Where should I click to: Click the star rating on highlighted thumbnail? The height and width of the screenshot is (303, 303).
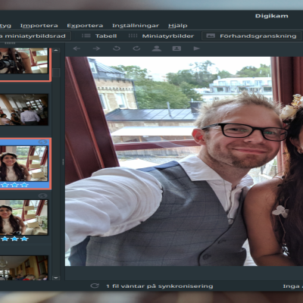14,185
